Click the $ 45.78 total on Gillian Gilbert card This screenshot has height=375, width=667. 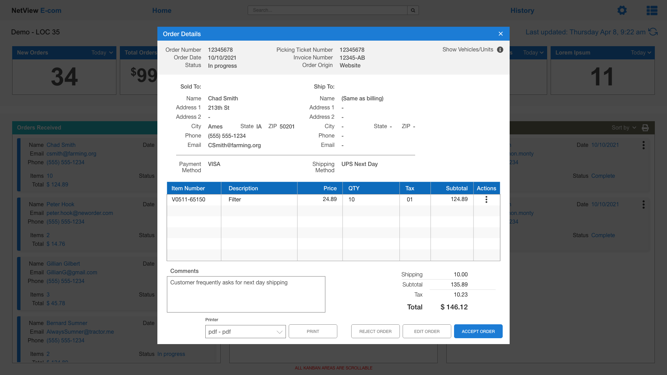coord(56,303)
